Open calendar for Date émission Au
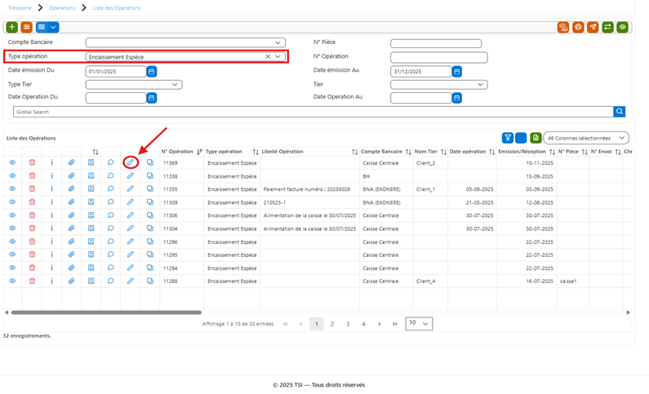The image size is (649, 394). [x=456, y=72]
